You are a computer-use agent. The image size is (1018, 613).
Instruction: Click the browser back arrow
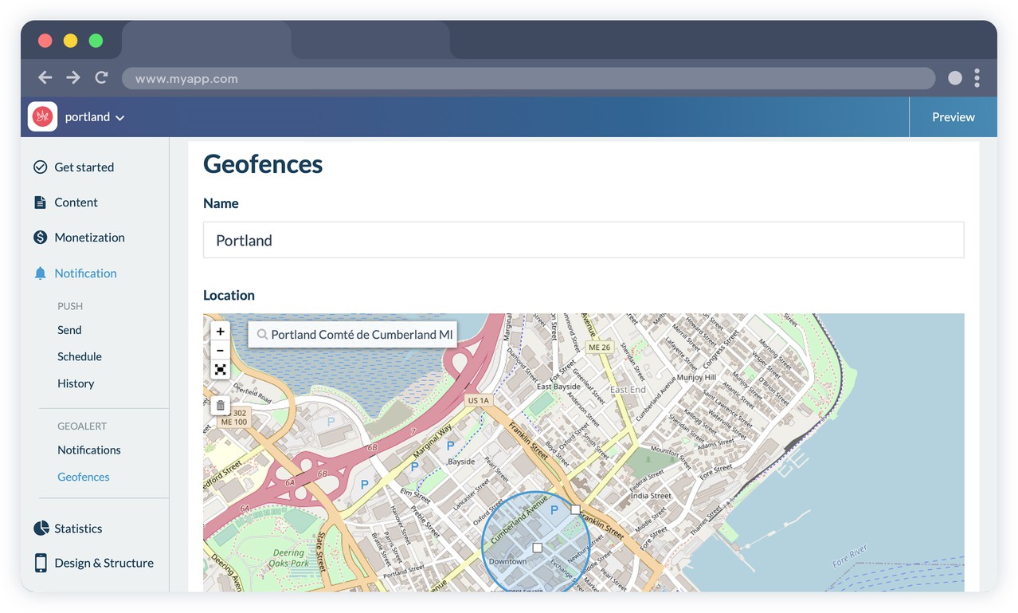click(x=45, y=77)
